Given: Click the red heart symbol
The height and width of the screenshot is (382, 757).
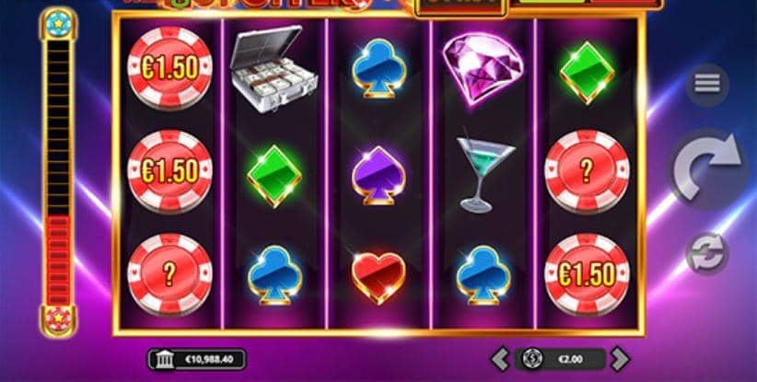Looking at the screenshot, I should [378, 277].
